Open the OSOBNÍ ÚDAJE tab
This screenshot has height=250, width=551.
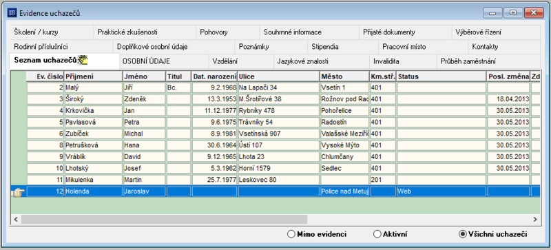[x=164, y=61]
